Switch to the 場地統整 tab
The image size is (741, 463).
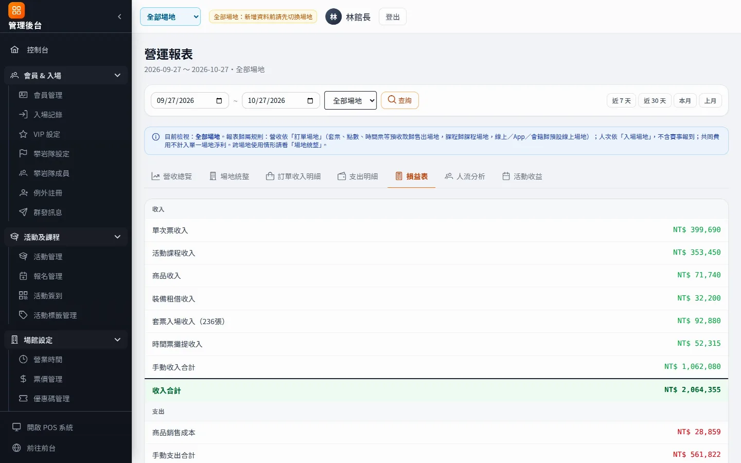(229, 176)
